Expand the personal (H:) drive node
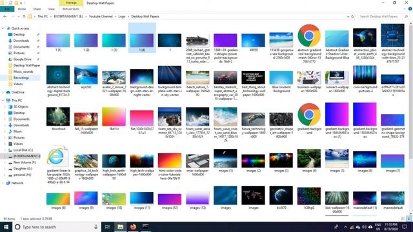 pos(5,175)
